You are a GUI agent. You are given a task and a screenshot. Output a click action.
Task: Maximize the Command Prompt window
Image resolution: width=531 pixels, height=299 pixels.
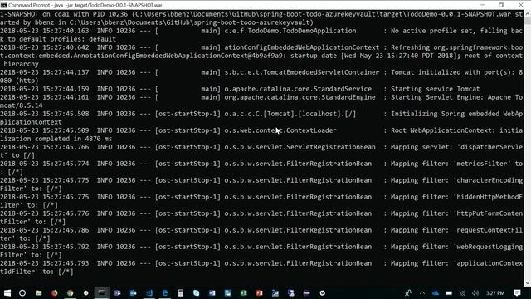tap(501, 5)
